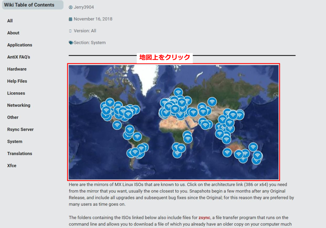The width and height of the screenshot is (326, 228).
Task: Select the northernmost mirror marker above Europe
Action: click(x=178, y=92)
